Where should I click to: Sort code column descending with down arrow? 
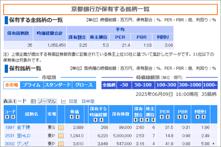(x=13, y=117)
